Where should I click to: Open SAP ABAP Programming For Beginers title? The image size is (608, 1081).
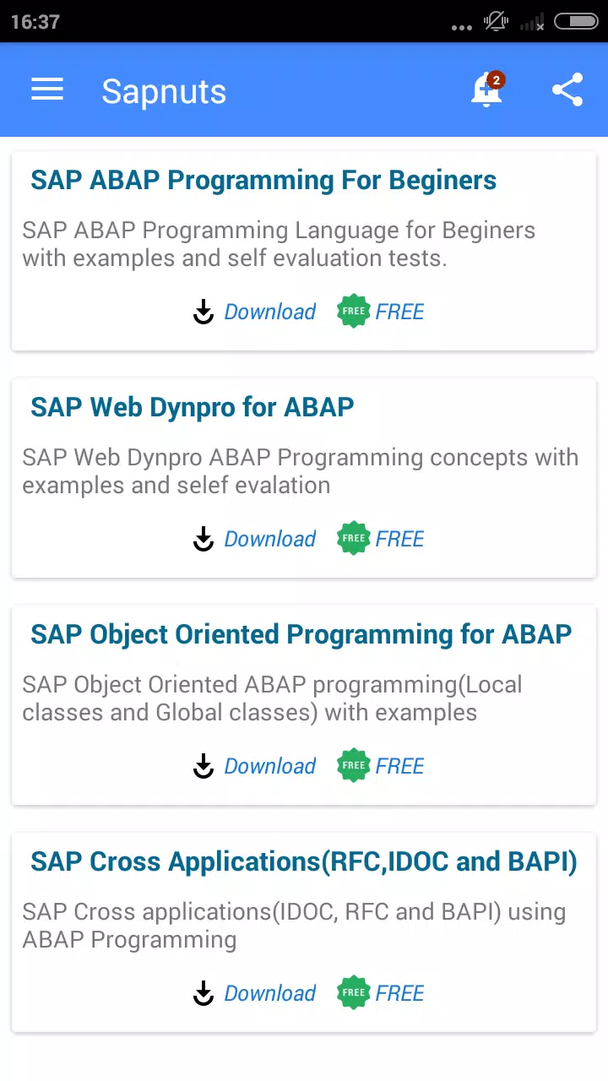(x=263, y=181)
